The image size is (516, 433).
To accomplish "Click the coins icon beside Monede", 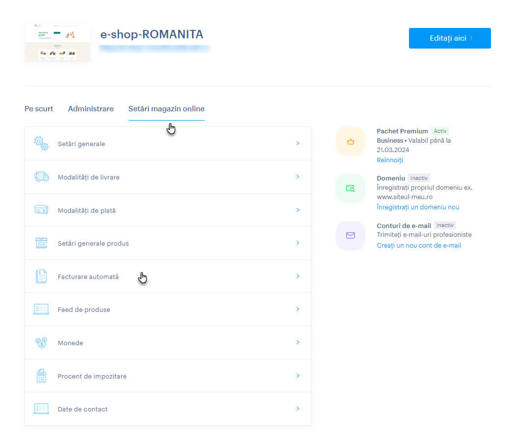I will point(41,342).
